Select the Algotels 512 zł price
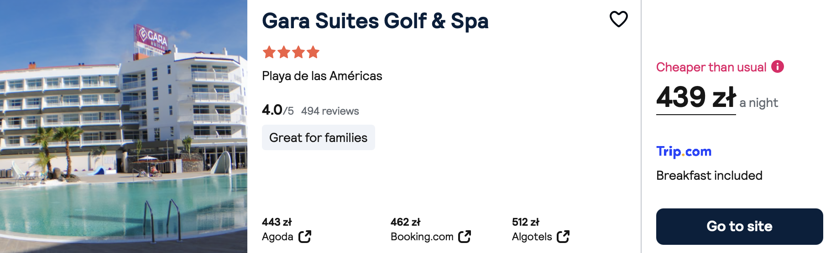The height and width of the screenshot is (253, 836). (x=525, y=222)
